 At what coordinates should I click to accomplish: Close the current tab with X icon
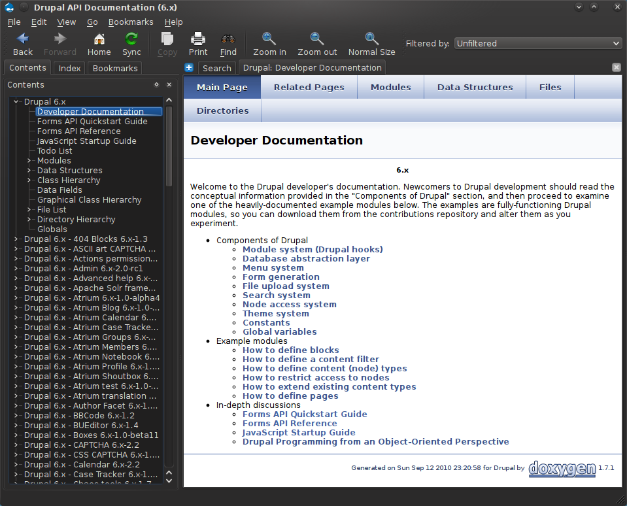(x=616, y=67)
